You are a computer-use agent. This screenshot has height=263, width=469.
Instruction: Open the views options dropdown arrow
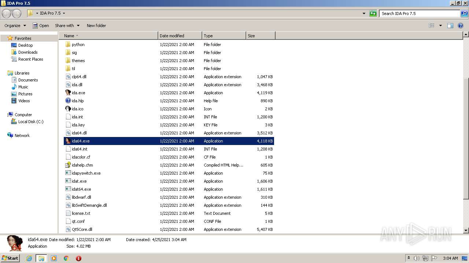(x=440, y=26)
